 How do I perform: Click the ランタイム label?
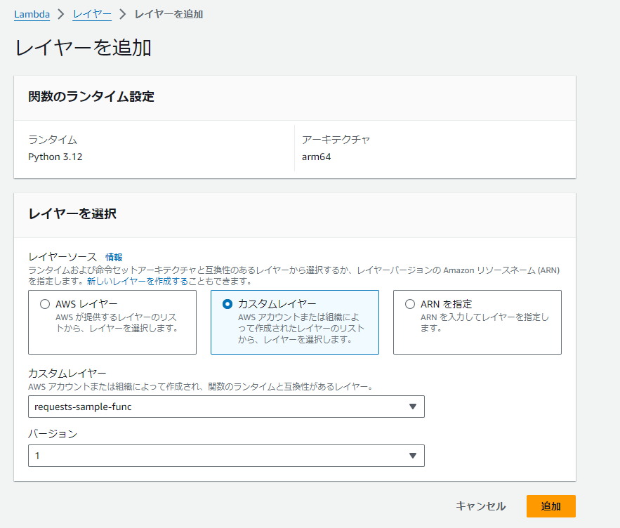click(53, 140)
